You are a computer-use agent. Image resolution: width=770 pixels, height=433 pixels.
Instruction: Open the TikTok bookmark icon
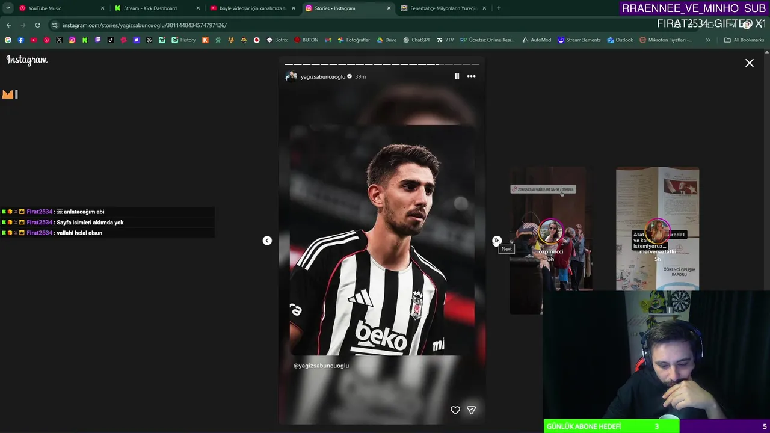(x=111, y=40)
